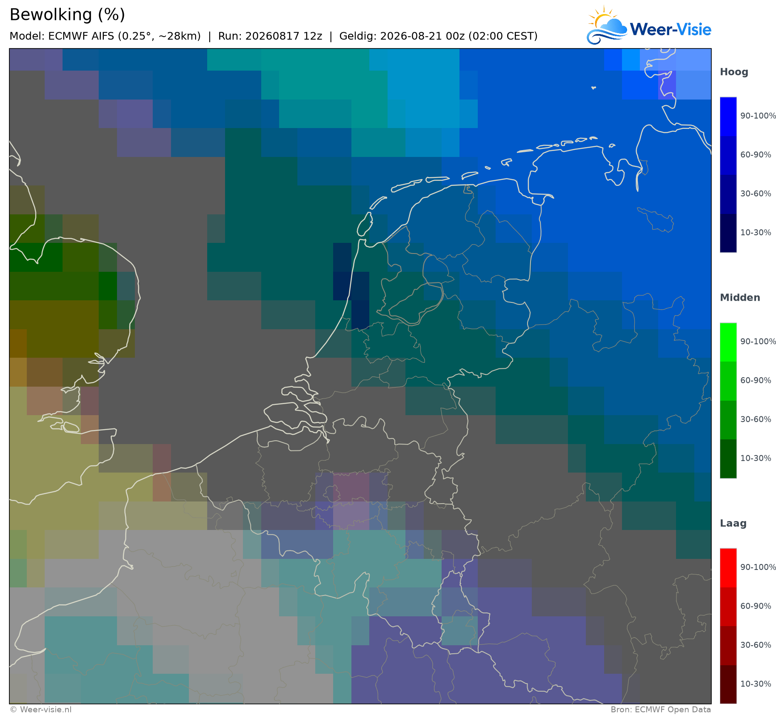Select the Hoog 30-60% dark blue swatch
776x715 pixels.
click(x=728, y=194)
